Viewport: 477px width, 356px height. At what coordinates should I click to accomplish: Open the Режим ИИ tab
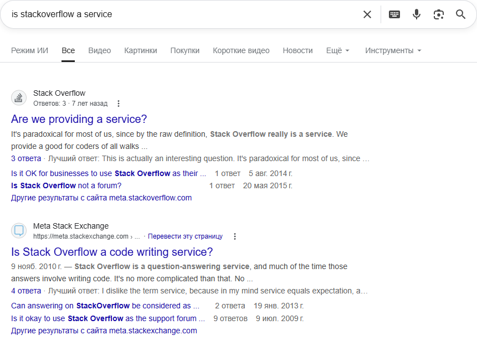coord(29,50)
